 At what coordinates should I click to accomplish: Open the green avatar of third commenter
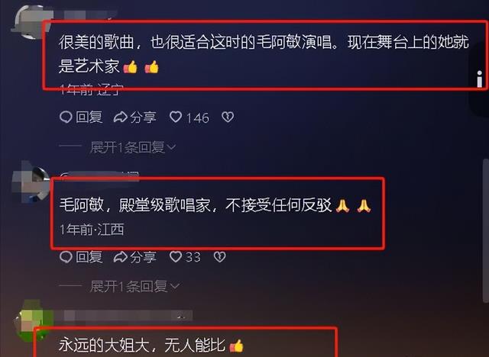(32, 320)
